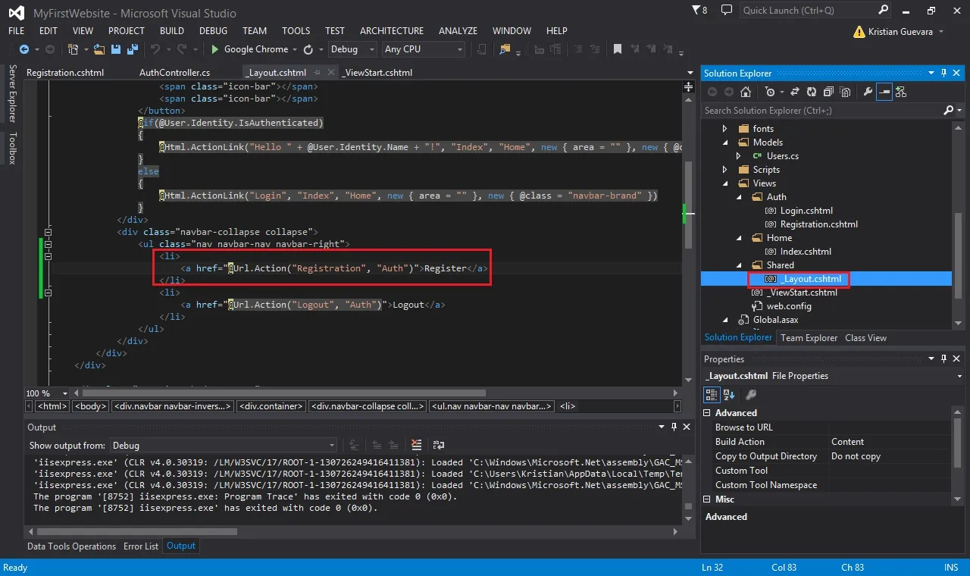Viewport: 970px width, 576px height.
Task: Click the Refresh icon in Solution Explorer
Action: tap(811, 92)
